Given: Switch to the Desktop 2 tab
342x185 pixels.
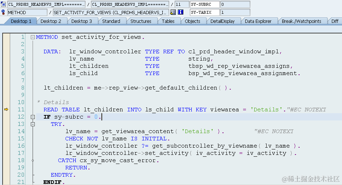Looking at the screenshot, I should click(x=51, y=21).
